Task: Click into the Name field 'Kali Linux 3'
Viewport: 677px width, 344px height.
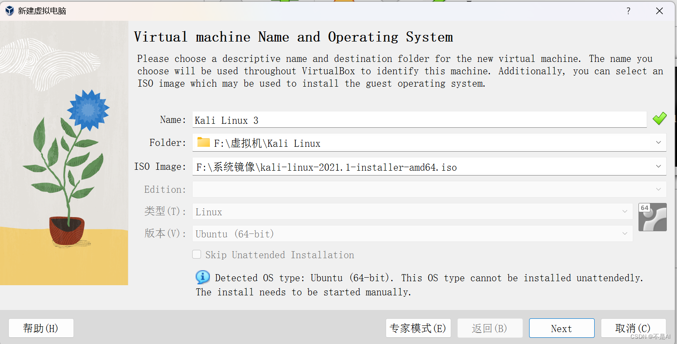Action: coord(419,120)
